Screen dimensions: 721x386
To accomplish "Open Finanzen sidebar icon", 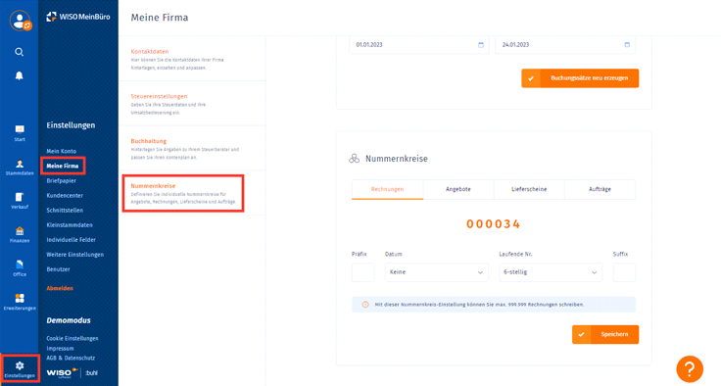I will [x=20, y=234].
